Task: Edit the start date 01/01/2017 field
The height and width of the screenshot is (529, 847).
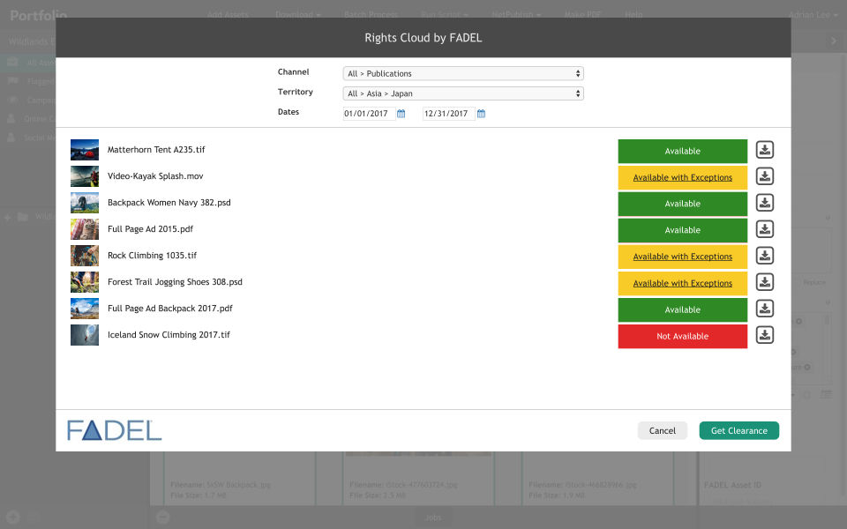Action: 369,114
